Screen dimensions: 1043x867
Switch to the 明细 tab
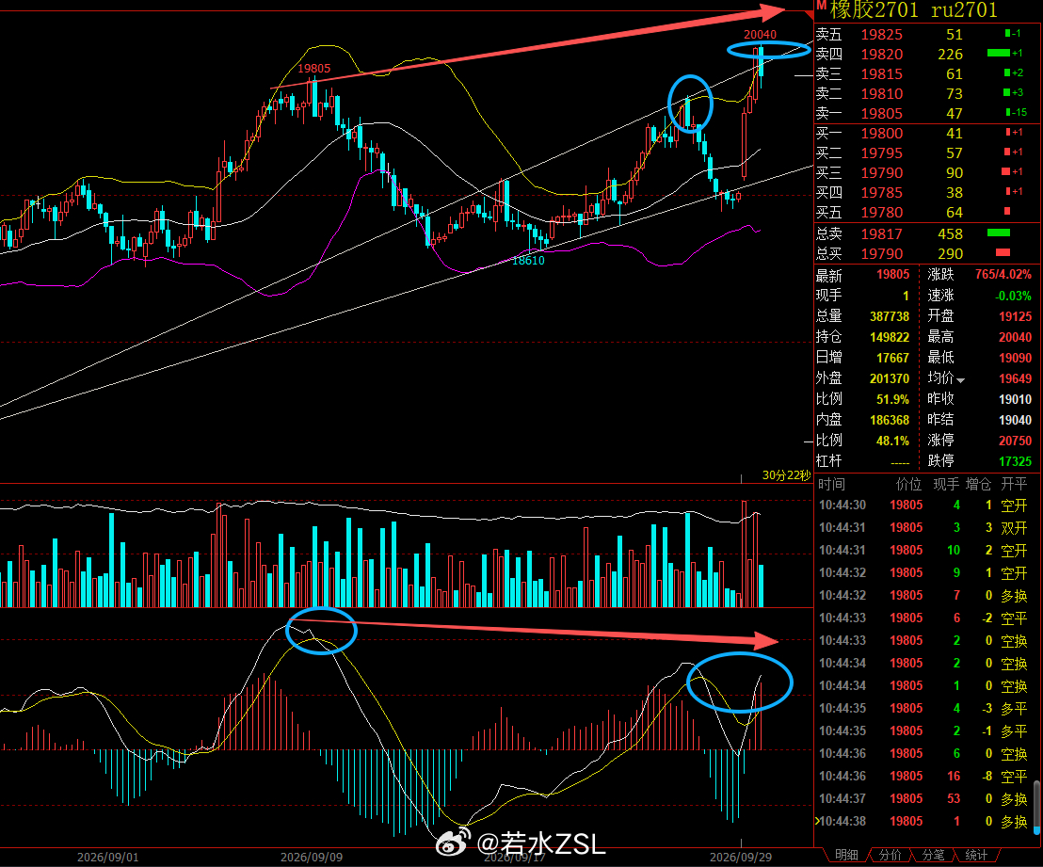click(846, 855)
